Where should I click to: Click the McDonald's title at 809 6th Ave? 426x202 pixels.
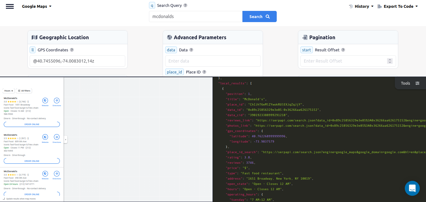pos(10,135)
